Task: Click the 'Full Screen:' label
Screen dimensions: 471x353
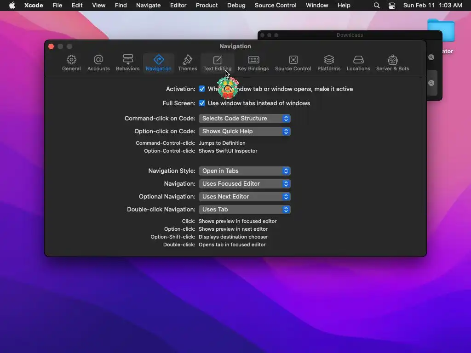Action: [179, 103]
